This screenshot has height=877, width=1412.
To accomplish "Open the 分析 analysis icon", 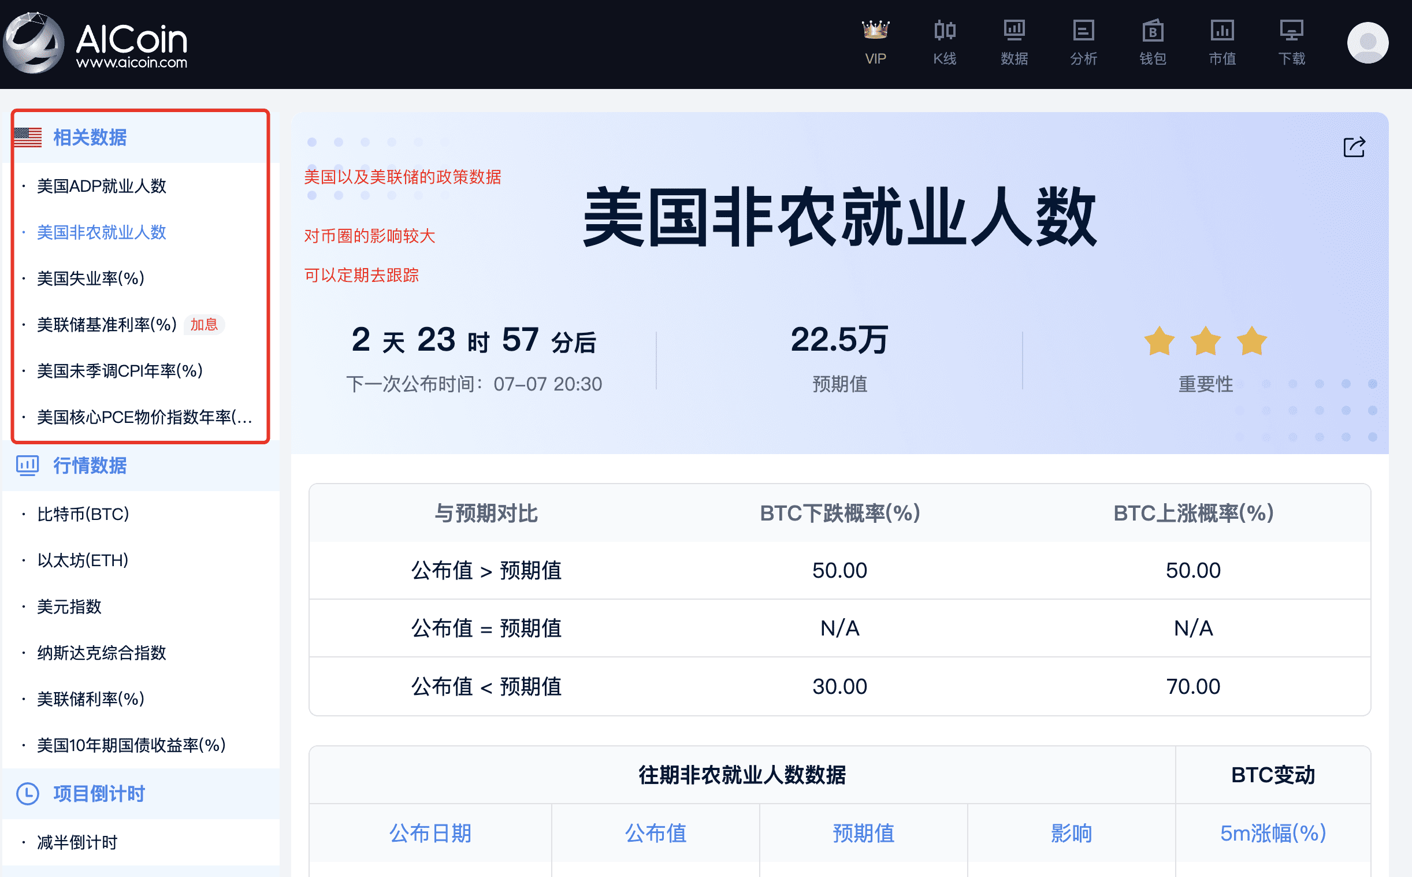I will coord(1083,30).
